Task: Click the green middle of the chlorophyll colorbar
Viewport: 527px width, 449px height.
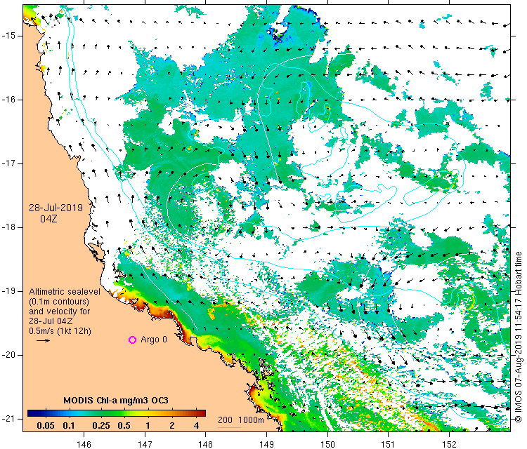Action: [116, 413]
